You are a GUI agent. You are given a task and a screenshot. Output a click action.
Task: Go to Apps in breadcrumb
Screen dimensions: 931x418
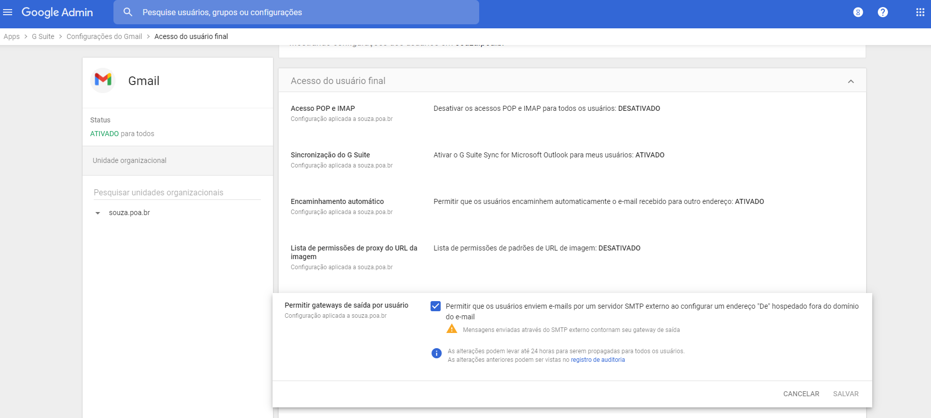tap(12, 36)
